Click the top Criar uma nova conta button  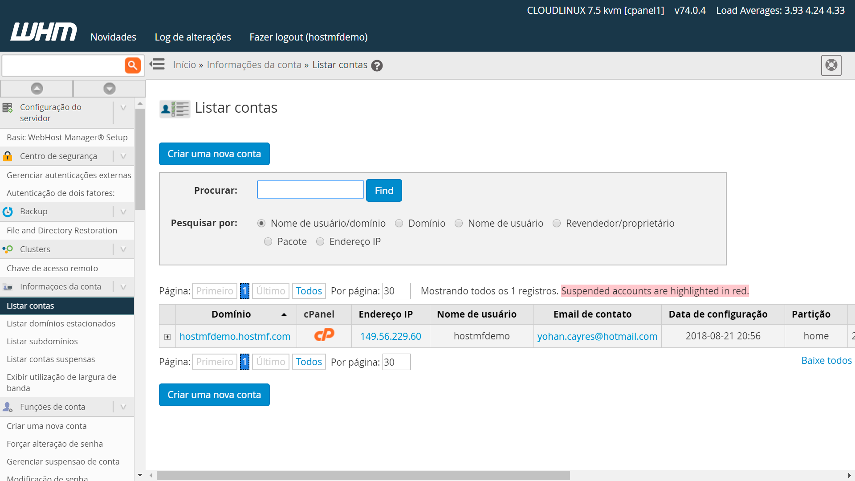[214, 154]
